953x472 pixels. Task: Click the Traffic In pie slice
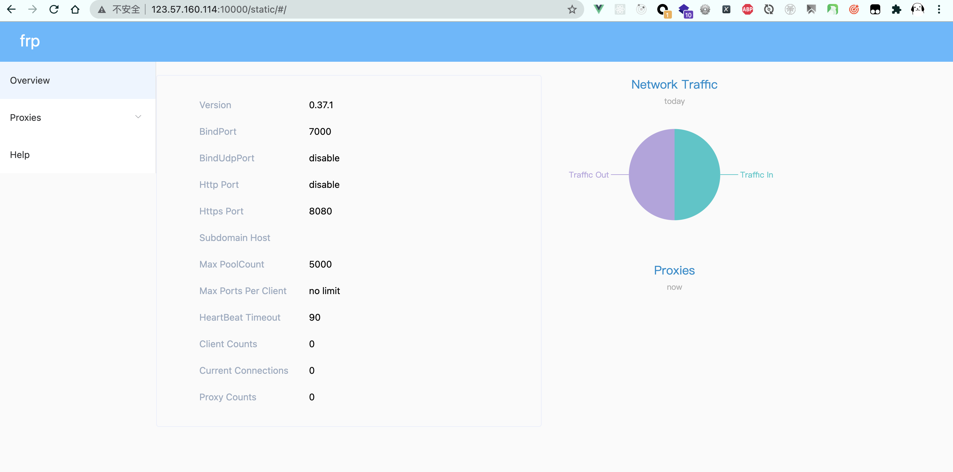tap(697, 175)
